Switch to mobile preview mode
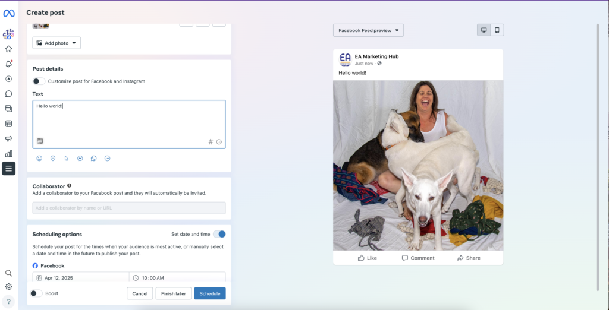Viewport: 609px width, 310px height. pyautogui.click(x=497, y=30)
